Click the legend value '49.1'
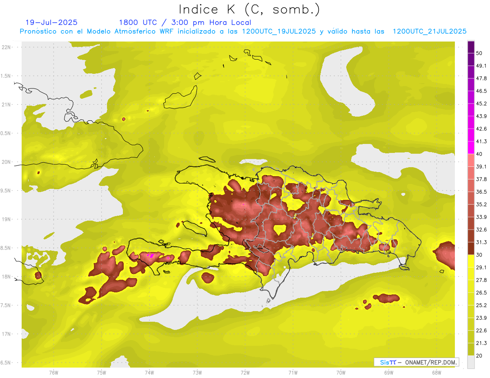Viewport: 490px width, 378px height. [481, 66]
